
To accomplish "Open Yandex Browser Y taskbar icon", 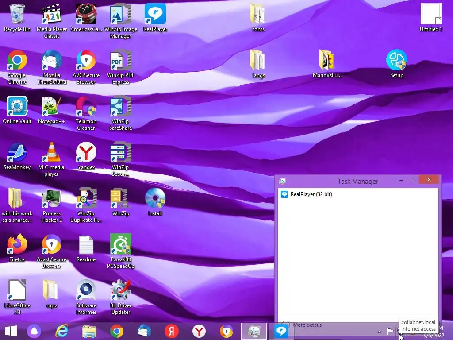I will click(199, 331).
